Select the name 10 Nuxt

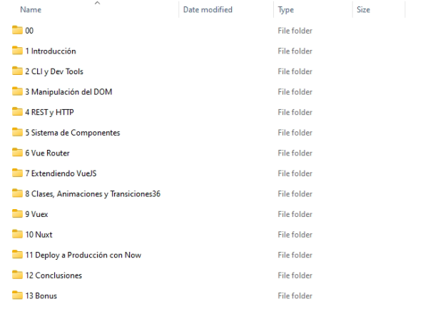(39, 235)
